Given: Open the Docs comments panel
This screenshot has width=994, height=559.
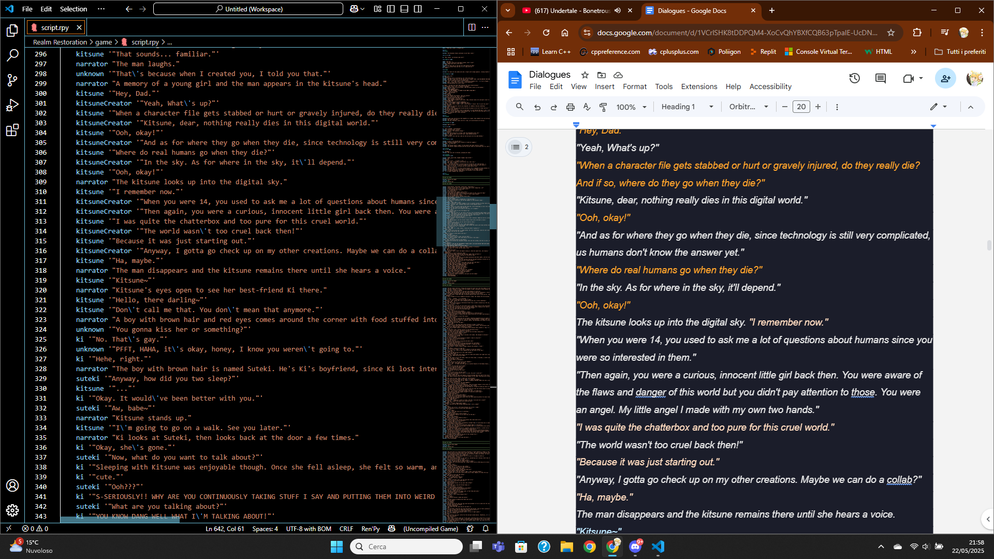Looking at the screenshot, I should pos(880,79).
